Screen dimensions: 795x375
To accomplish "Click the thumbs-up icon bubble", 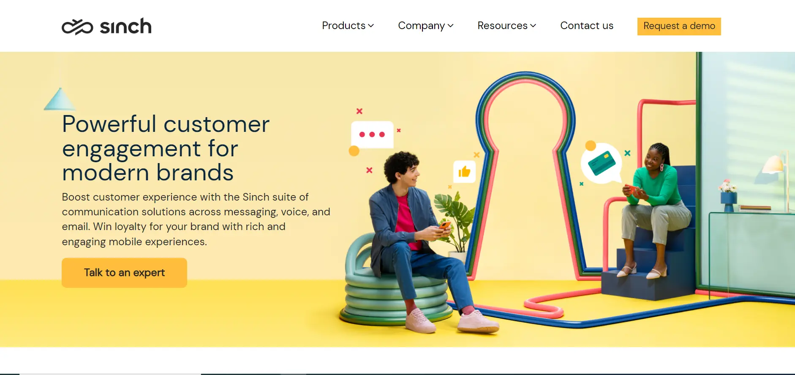I will coord(464,171).
